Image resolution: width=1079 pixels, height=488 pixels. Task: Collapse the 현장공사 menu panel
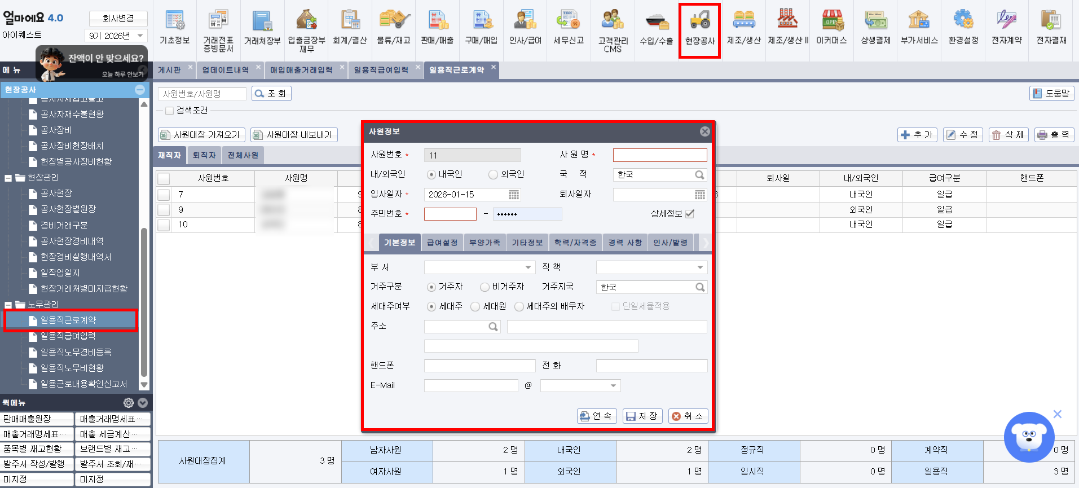(x=140, y=90)
